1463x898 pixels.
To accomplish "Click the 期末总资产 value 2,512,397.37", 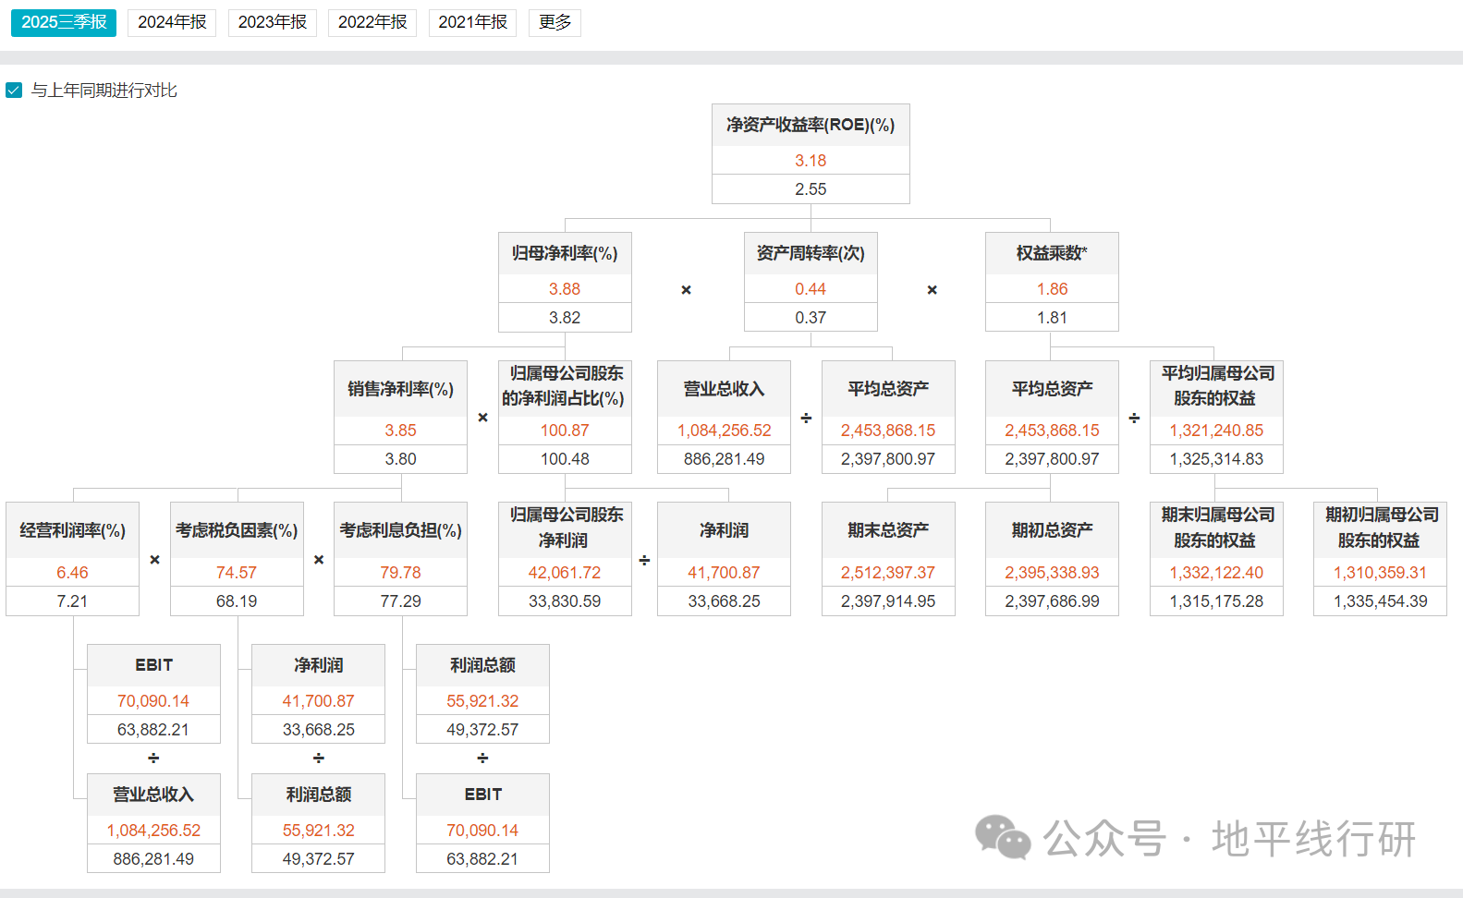I will coord(888,573).
